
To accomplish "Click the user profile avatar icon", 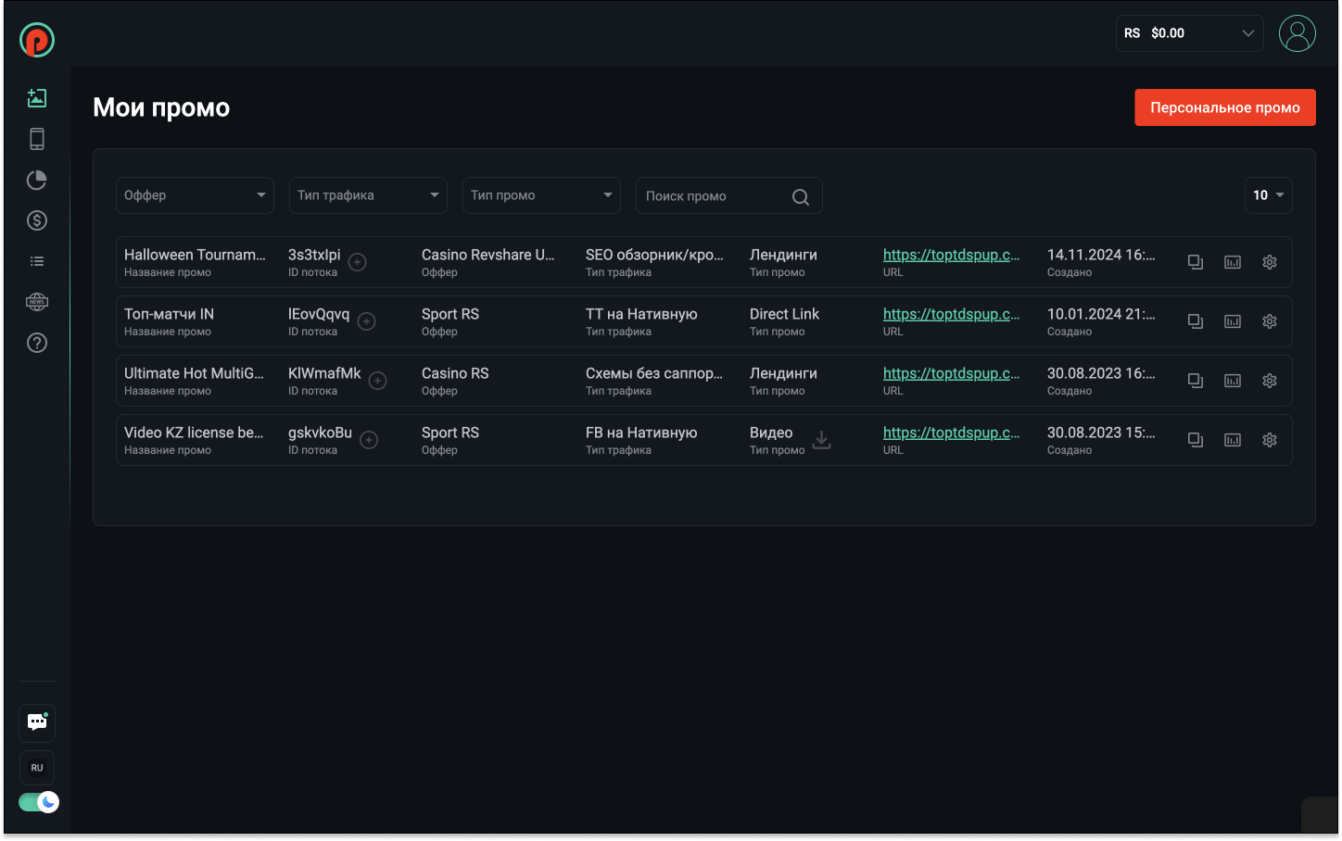I will coord(1297,33).
